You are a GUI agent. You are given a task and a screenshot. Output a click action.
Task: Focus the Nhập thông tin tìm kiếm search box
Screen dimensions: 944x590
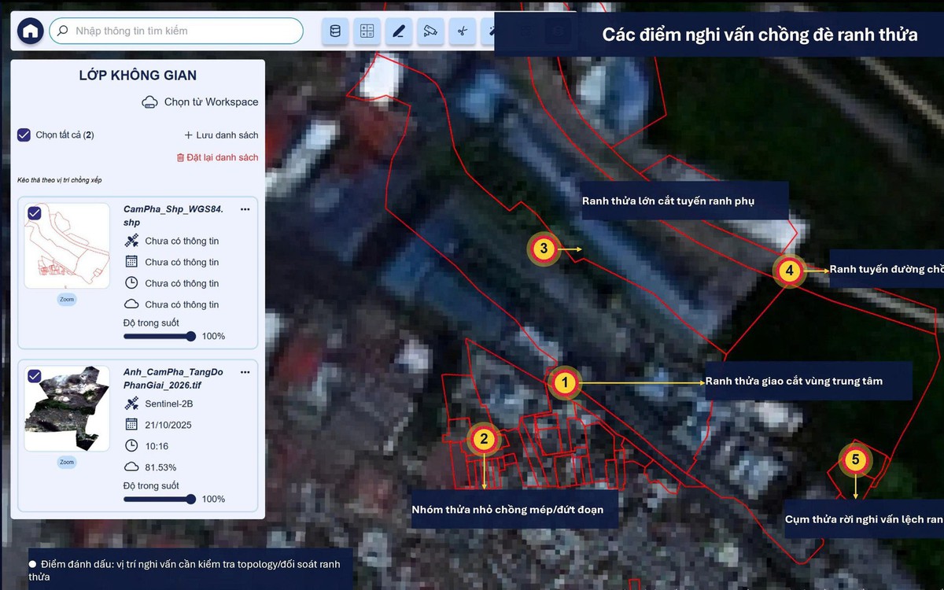pyautogui.click(x=176, y=31)
